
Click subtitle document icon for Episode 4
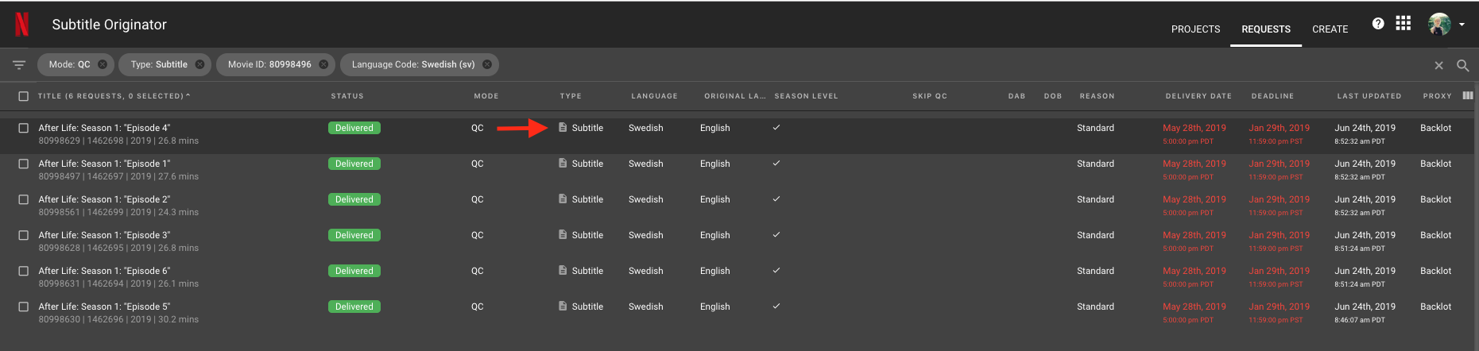tap(563, 127)
